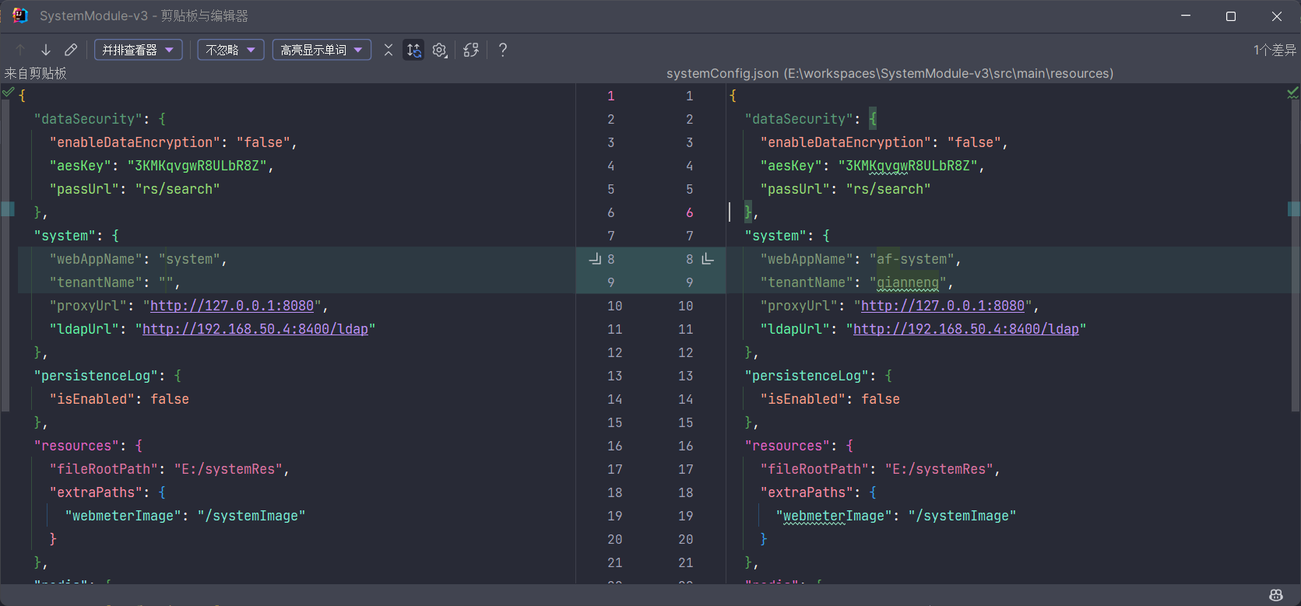Click "resources" key in right pane
Screen dimensions: 1301x606
(787, 446)
